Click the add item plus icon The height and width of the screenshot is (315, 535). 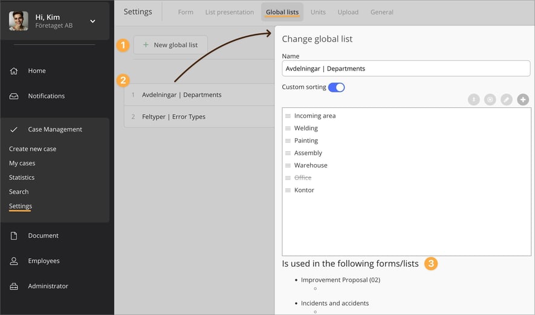click(523, 100)
